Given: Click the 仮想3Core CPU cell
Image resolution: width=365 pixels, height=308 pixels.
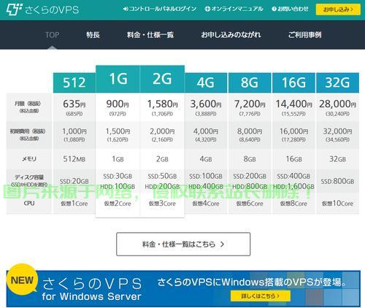Looking at the screenshot, I should 162,204.
